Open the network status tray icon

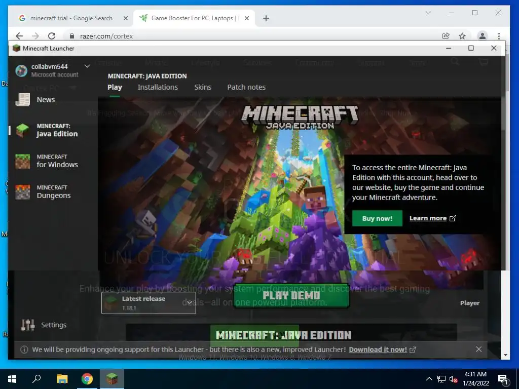pos(441,379)
